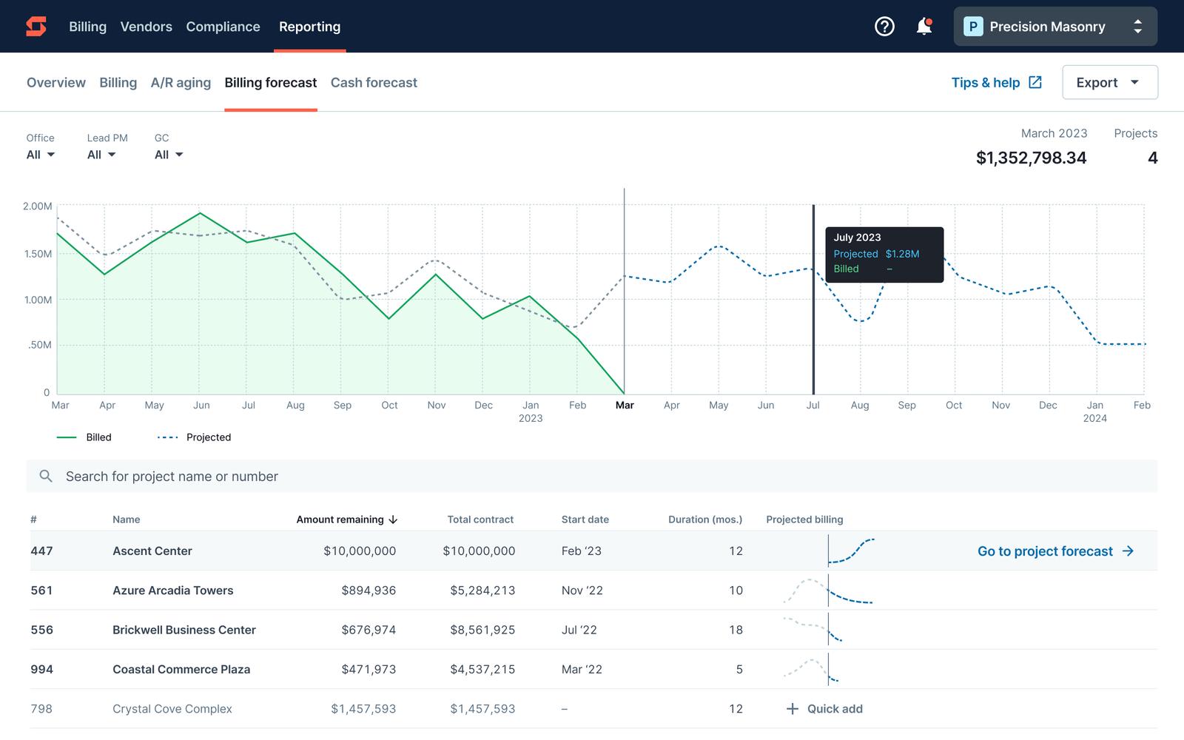This screenshot has width=1184, height=740.
Task: Open the Tips & help link
Action: pyautogui.click(x=985, y=83)
